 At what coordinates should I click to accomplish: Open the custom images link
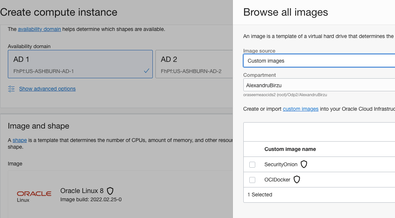pyautogui.click(x=300, y=109)
